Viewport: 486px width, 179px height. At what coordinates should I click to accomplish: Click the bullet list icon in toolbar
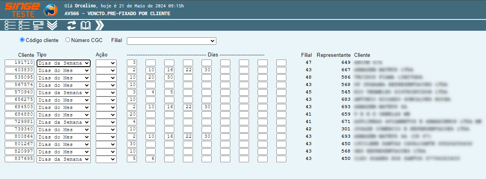pyautogui.click(x=10, y=26)
